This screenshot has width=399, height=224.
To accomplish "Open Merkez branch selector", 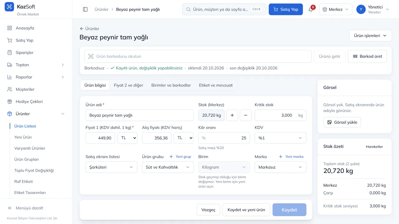I will point(336,9).
